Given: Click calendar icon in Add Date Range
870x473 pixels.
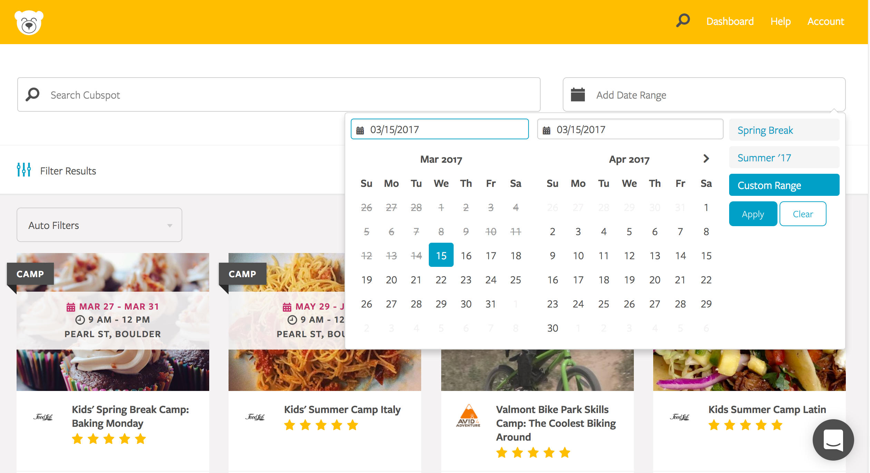Looking at the screenshot, I should tap(578, 95).
